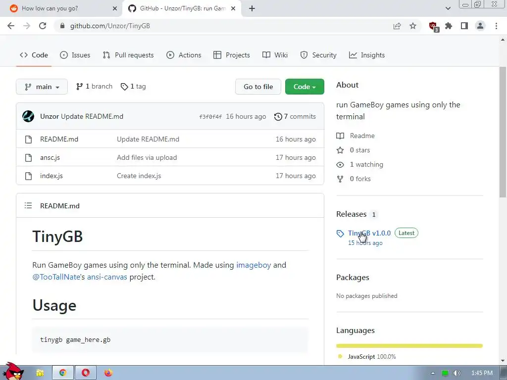Open Opera from the taskbar
Viewport: 507px width, 380px height.
86,373
